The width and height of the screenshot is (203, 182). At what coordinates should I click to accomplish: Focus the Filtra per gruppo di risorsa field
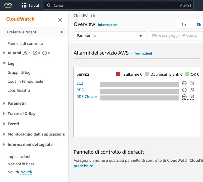(x=176, y=36)
